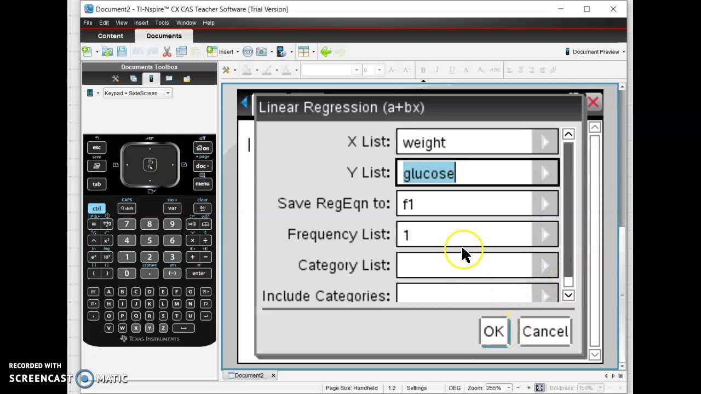Open the Zoom percentage dropdown
This screenshot has height=394, width=701.
pyautogui.click(x=508, y=388)
